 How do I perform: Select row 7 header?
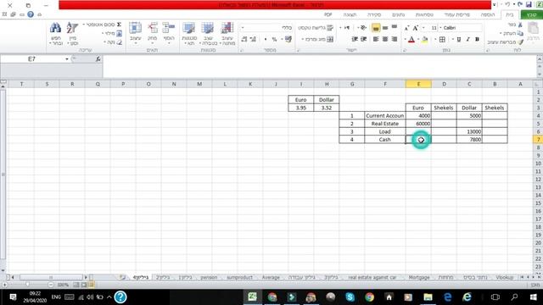tap(538, 139)
